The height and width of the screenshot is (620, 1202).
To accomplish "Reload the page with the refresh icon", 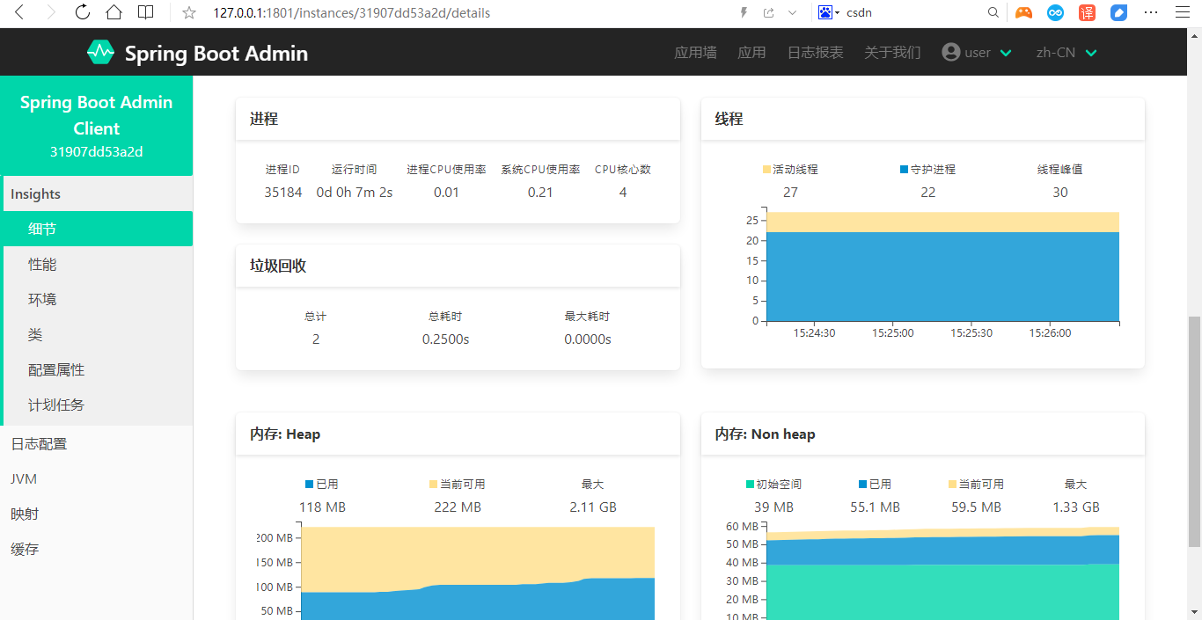I will [82, 12].
